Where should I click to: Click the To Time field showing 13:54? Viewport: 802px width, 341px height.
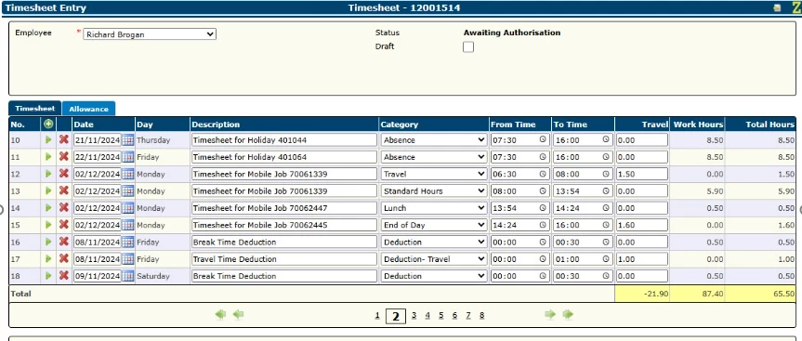pyautogui.click(x=583, y=191)
